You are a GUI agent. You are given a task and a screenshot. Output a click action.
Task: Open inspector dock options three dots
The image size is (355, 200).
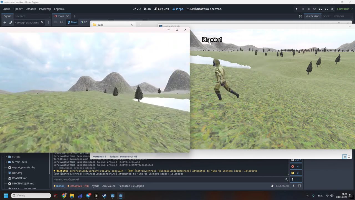pos(352,16)
